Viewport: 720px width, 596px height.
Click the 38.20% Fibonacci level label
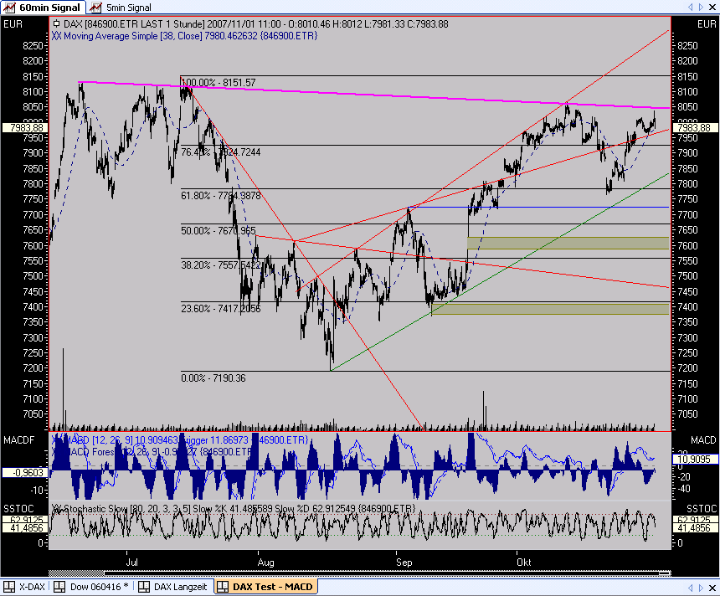click(x=220, y=265)
